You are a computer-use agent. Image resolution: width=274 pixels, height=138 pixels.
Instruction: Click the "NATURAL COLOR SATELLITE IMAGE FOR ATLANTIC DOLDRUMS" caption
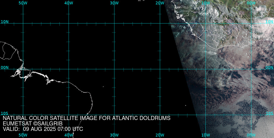coord(87,118)
